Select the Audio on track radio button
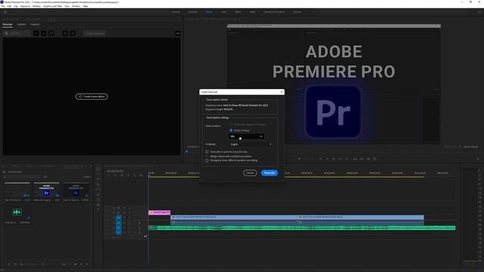 (231, 131)
